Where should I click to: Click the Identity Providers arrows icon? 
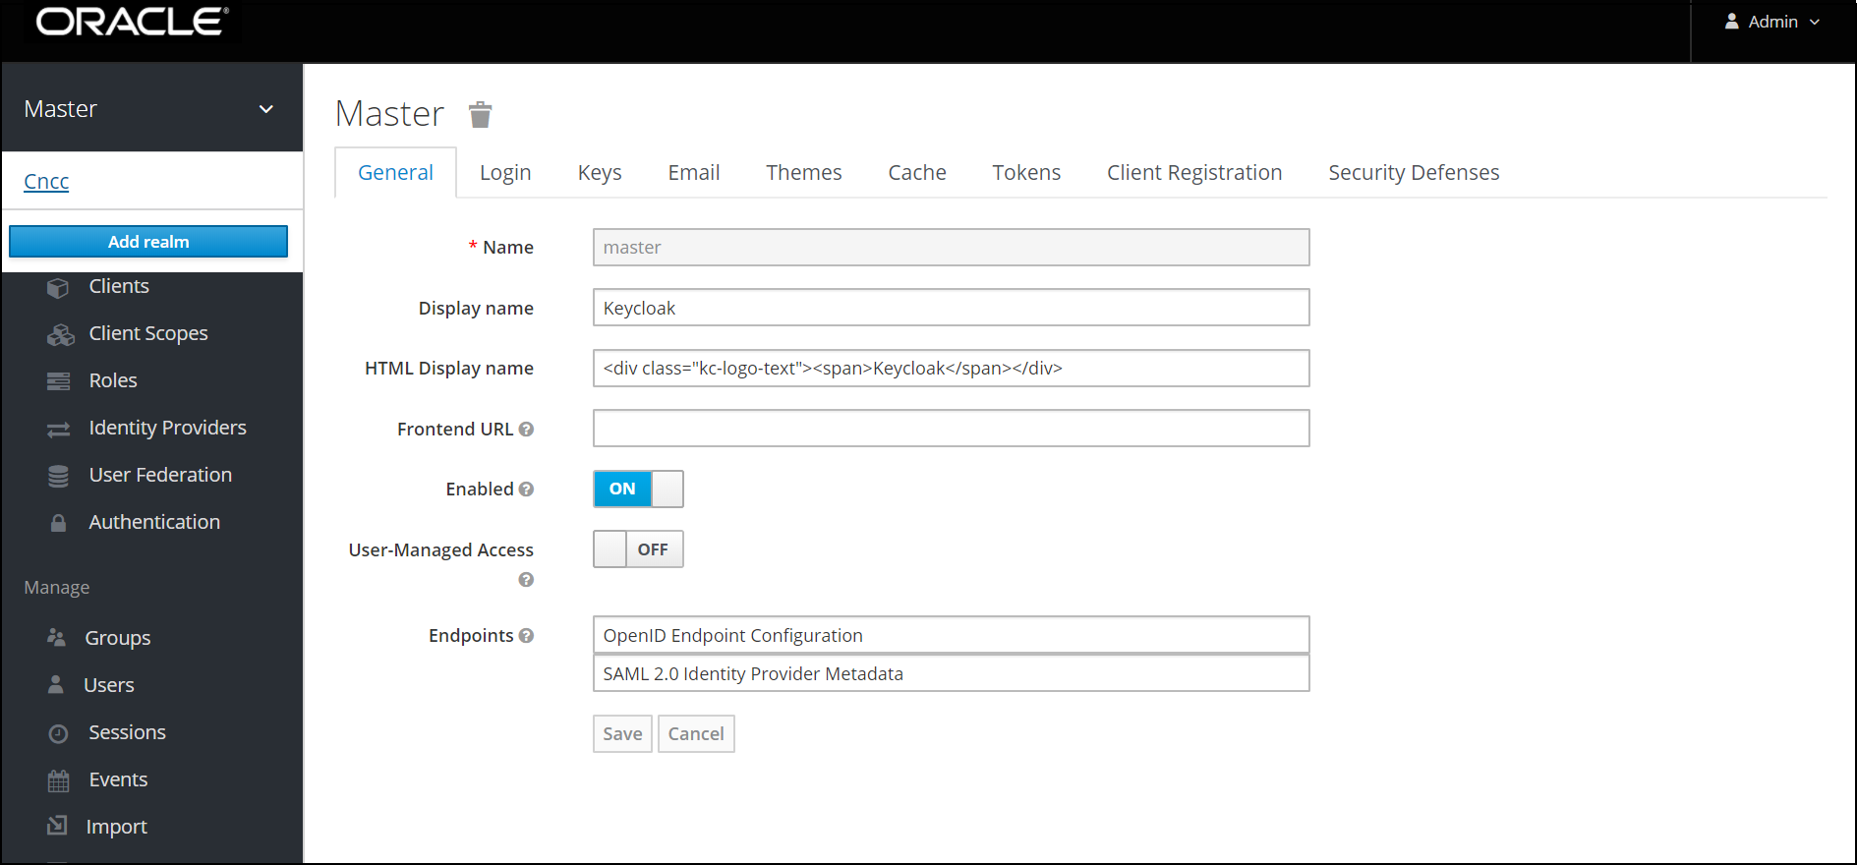point(59,429)
